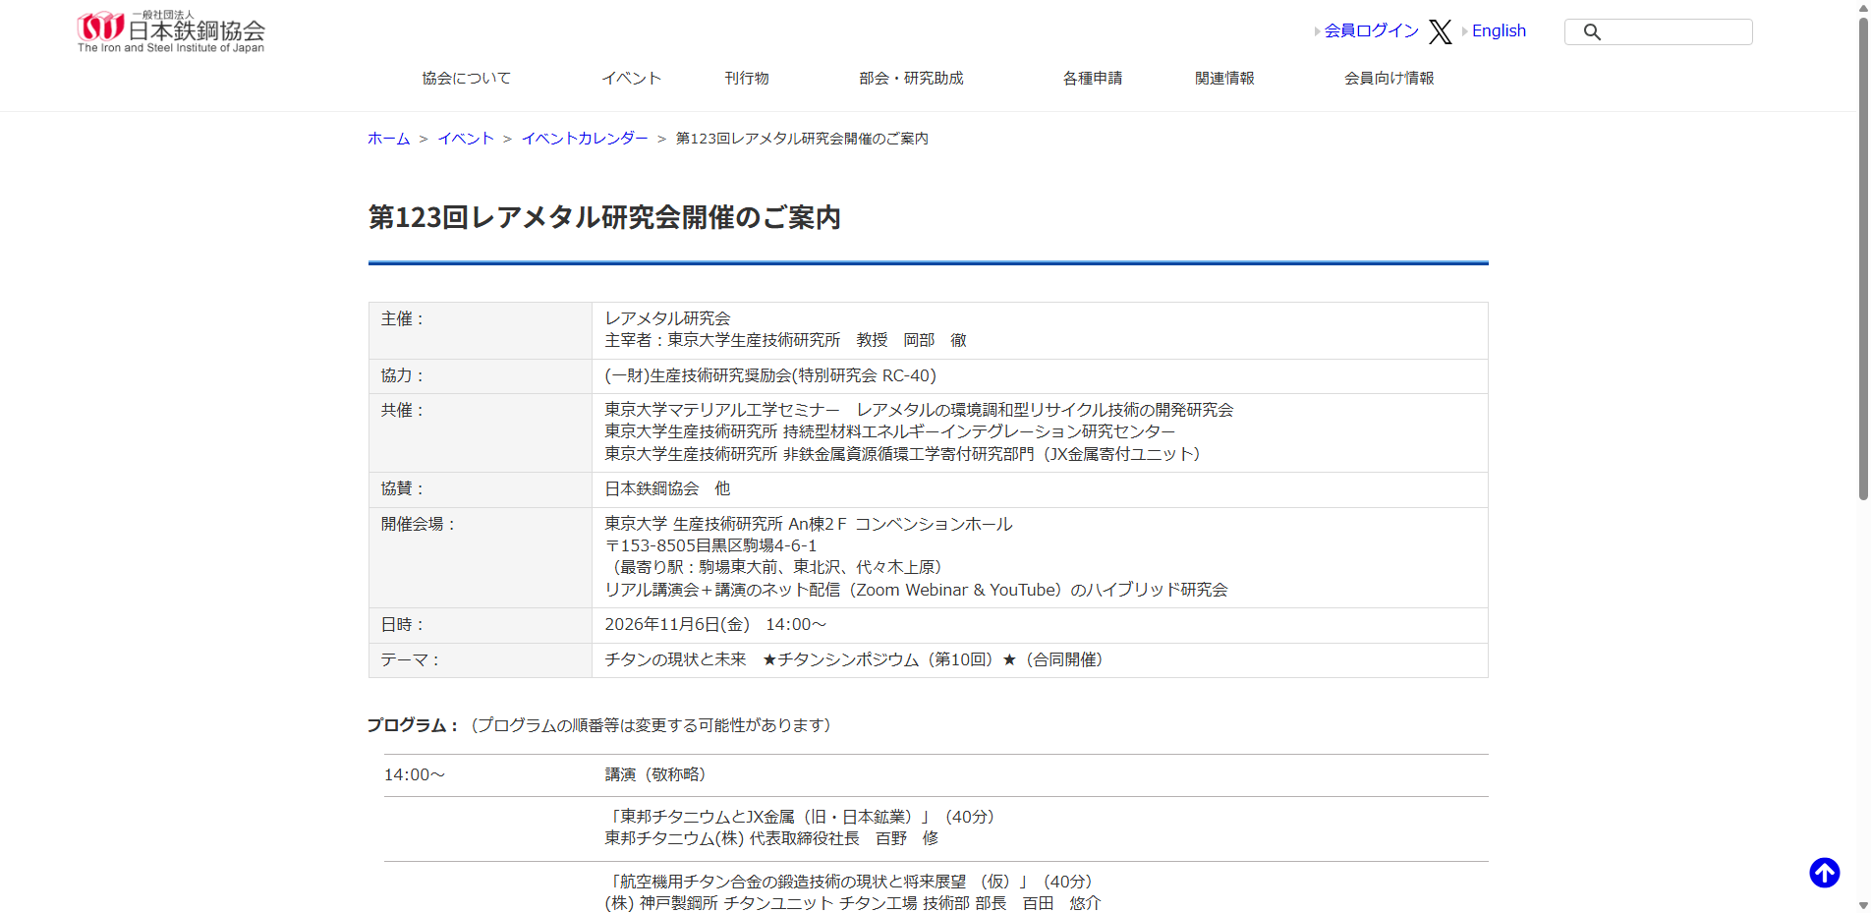The image size is (1871, 913).
Task: Click the 協力： row label
Action: pyautogui.click(x=404, y=375)
